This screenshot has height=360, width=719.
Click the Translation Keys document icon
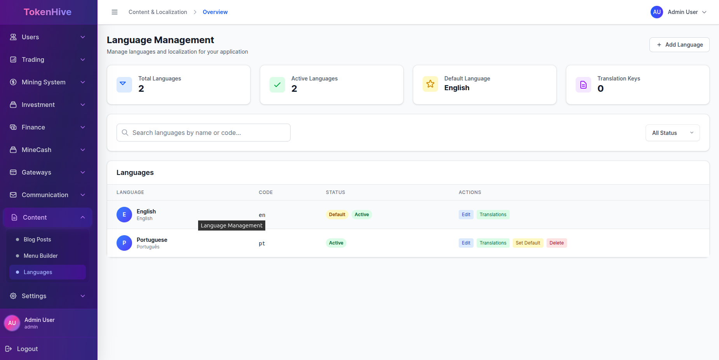tap(583, 84)
